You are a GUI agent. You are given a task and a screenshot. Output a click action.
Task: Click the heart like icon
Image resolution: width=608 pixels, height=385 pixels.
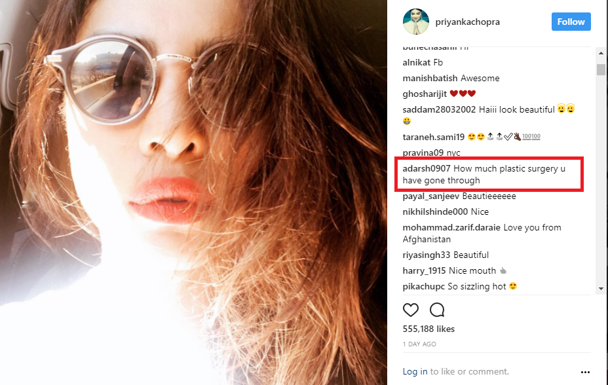(411, 310)
